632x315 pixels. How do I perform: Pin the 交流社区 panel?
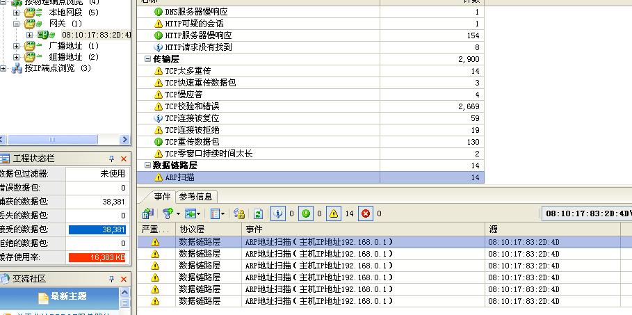112,279
